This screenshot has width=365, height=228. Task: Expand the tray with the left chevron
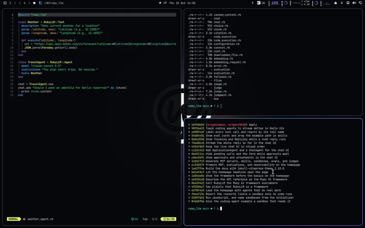click(x=253, y=3)
